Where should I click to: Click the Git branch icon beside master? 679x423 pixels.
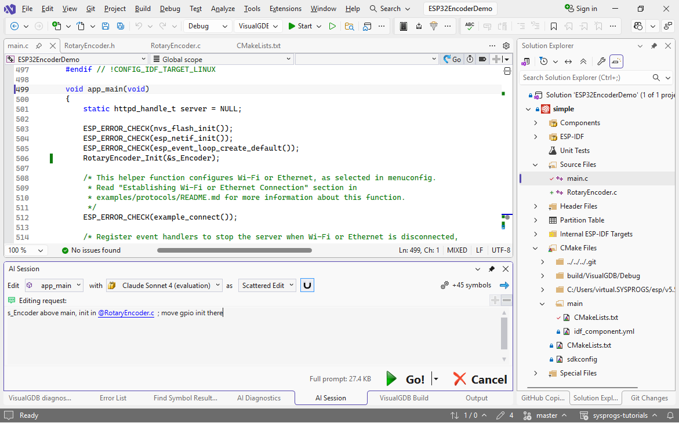click(527, 415)
